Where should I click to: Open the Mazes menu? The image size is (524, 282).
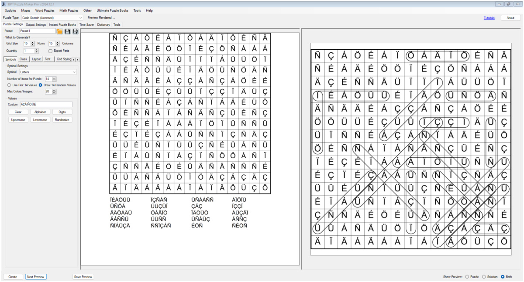click(26, 10)
